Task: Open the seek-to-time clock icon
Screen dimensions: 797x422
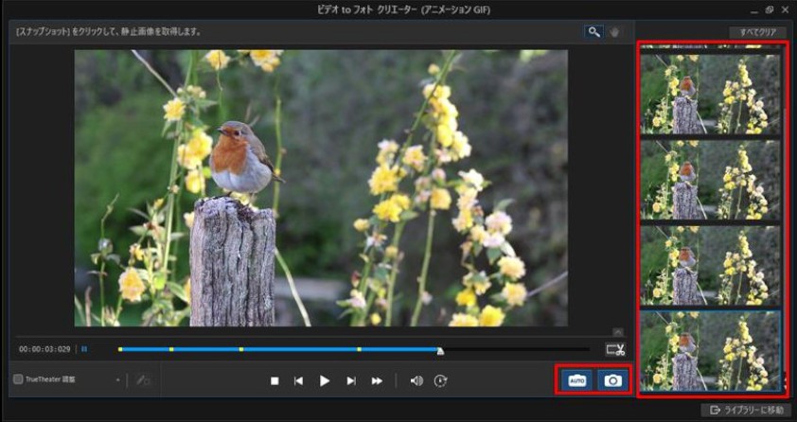Action: tap(440, 381)
